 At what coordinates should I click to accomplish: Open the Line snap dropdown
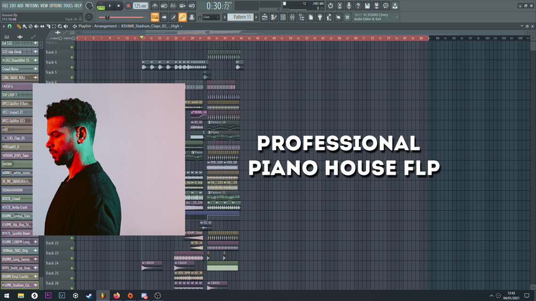[x=211, y=17]
